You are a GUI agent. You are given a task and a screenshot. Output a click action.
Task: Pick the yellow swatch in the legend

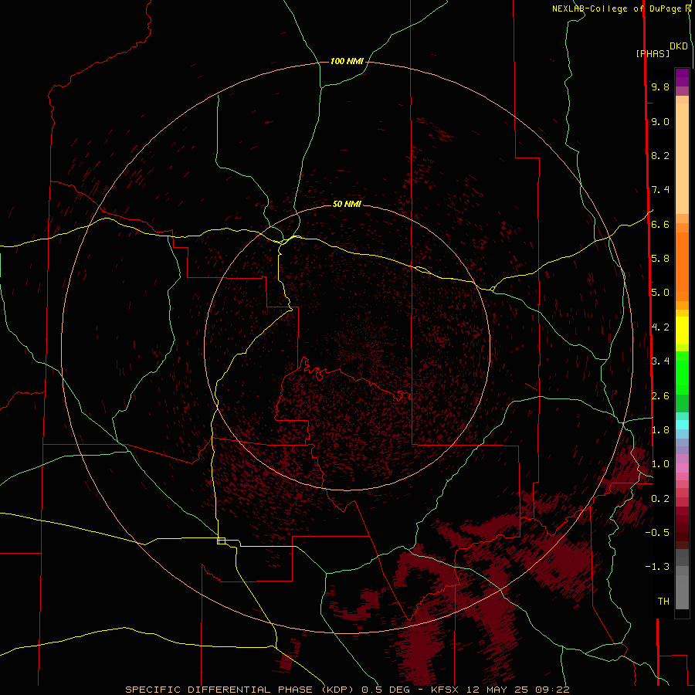[682, 331]
